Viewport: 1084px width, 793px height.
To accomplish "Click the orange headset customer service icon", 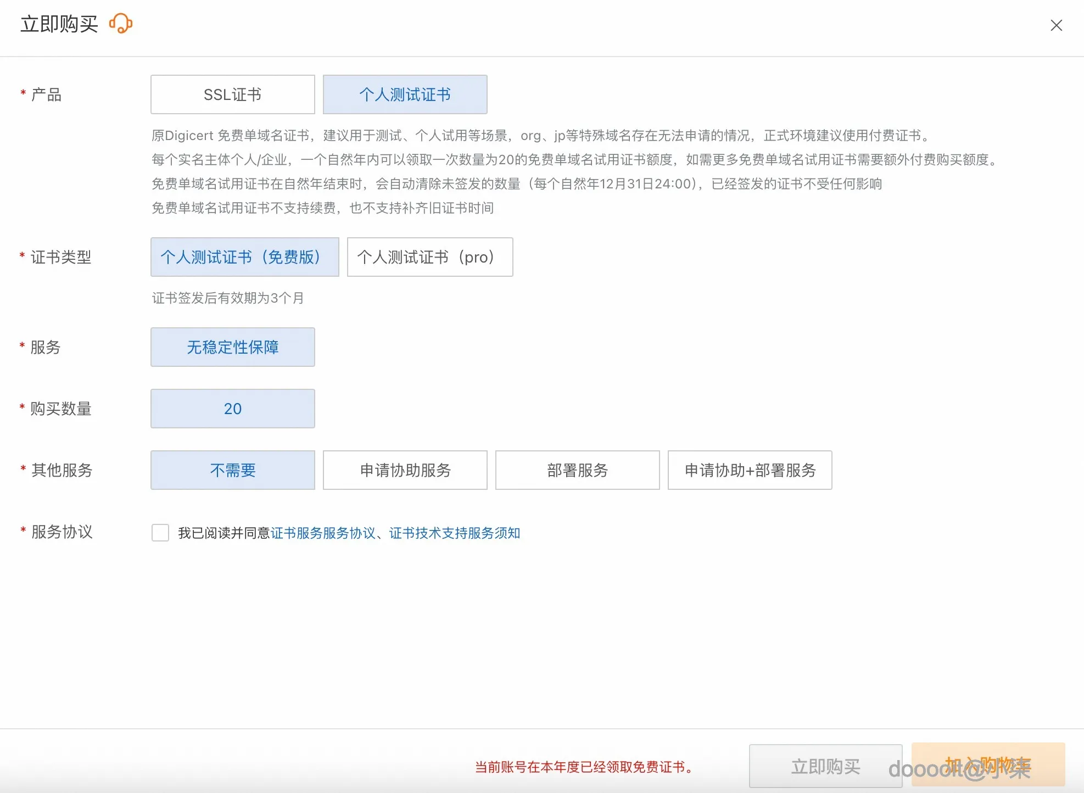I will pyautogui.click(x=121, y=24).
